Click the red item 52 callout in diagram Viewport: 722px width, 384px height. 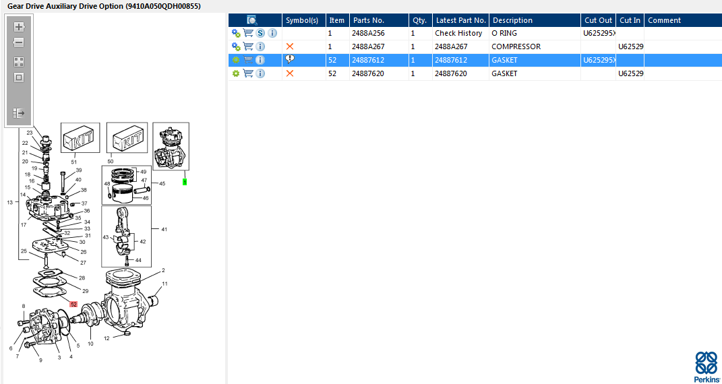73,304
